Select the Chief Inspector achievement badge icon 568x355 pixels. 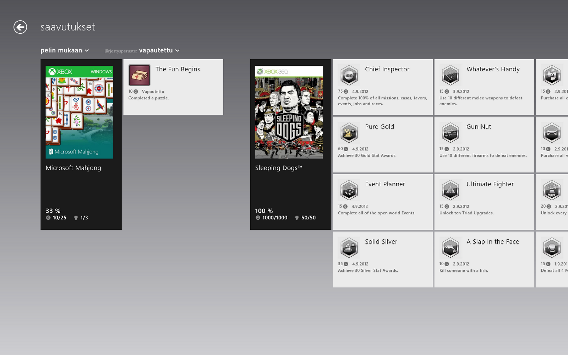pos(349,75)
